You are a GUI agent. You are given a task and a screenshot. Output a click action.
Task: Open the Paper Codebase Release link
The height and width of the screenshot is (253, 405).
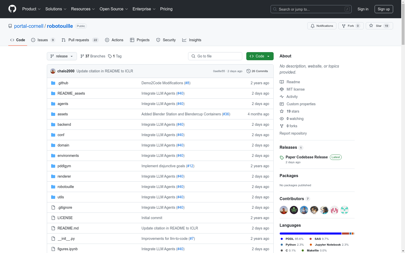click(307, 157)
